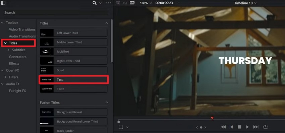The height and width of the screenshot is (133, 285).
Task: Click the transform overlay icon
Action: (121, 127)
